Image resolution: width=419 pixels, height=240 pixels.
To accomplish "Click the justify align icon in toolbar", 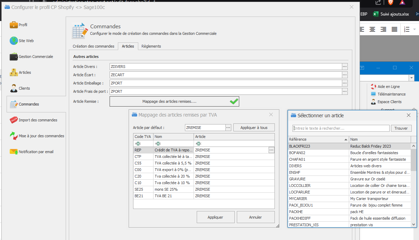I will (394, 29).
